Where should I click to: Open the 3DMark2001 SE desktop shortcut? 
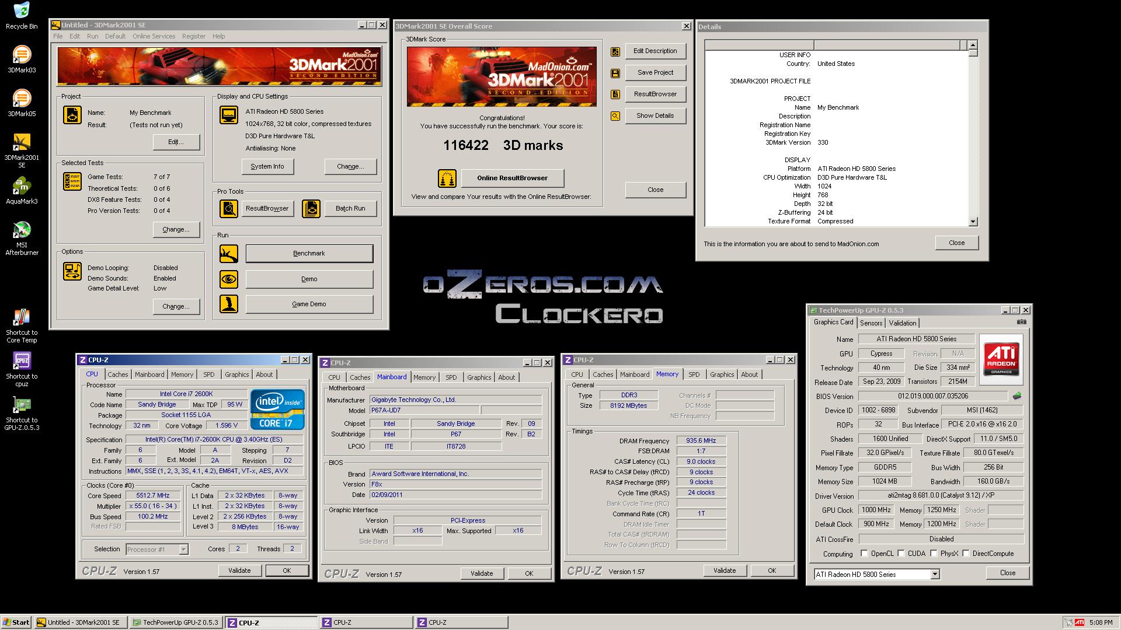(22, 150)
